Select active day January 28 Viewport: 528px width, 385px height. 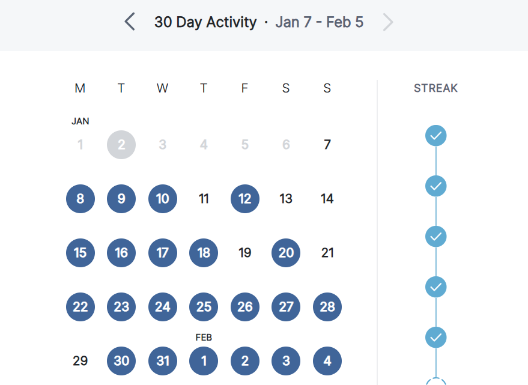click(x=327, y=307)
